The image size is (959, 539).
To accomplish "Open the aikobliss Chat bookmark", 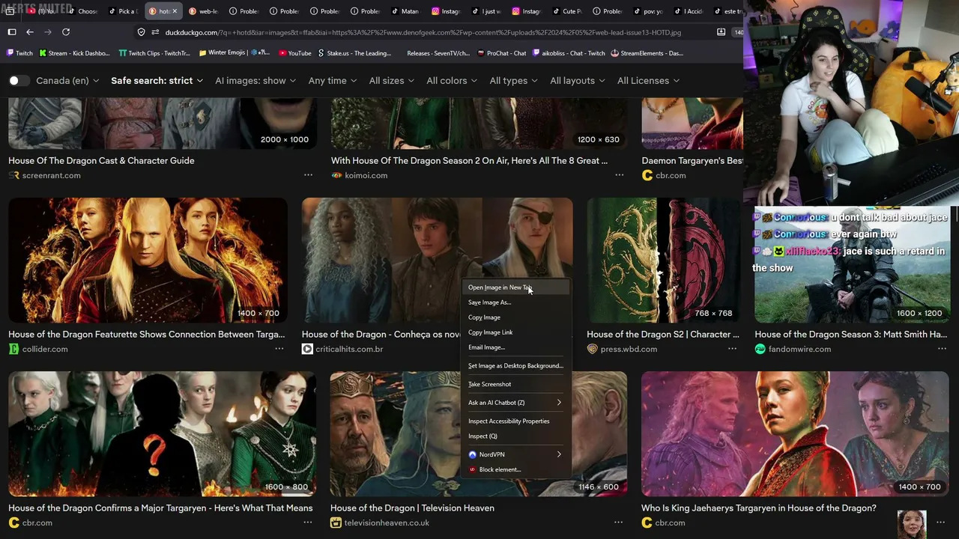I will click(x=569, y=53).
